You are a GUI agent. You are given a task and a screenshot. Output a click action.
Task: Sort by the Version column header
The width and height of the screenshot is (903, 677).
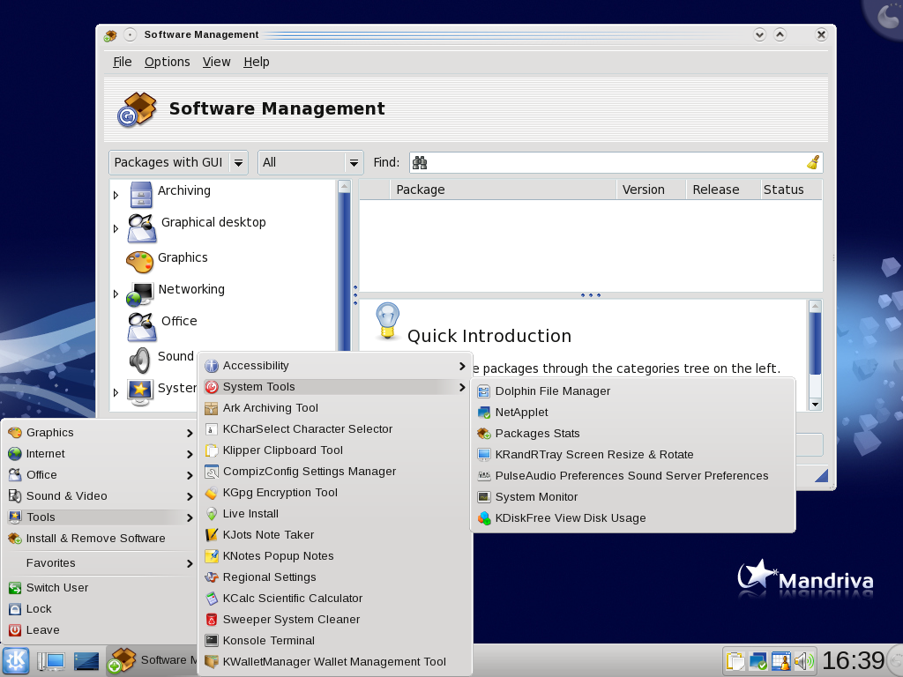652,190
